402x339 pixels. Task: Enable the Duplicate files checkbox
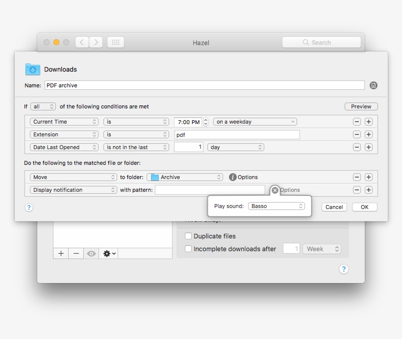tap(188, 236)
